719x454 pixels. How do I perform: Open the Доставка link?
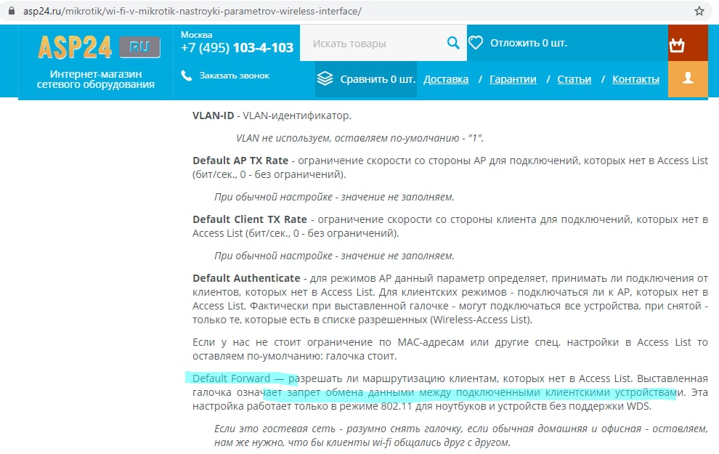[x=446, y=79]
